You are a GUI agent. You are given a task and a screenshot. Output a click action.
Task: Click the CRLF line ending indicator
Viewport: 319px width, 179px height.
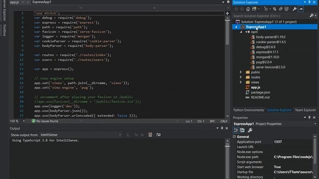click(224, 121)
